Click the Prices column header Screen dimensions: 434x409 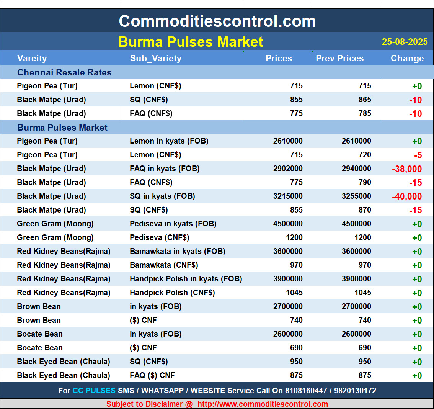pyautogui.click(x=279, y=58)
